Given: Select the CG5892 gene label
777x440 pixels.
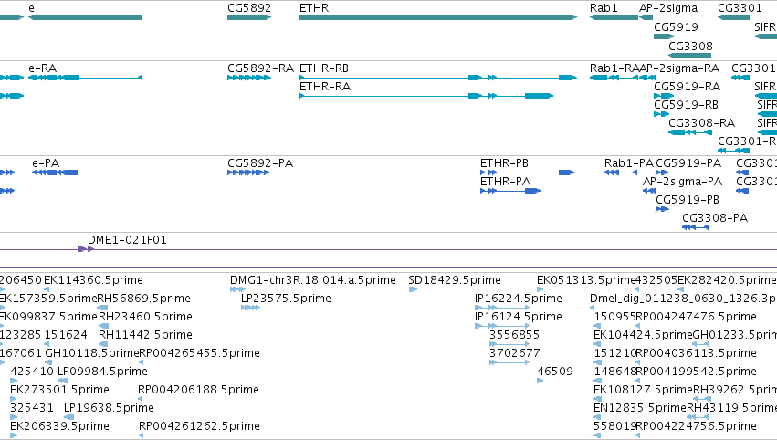Looking at the screenshot, I should [249, 8].
